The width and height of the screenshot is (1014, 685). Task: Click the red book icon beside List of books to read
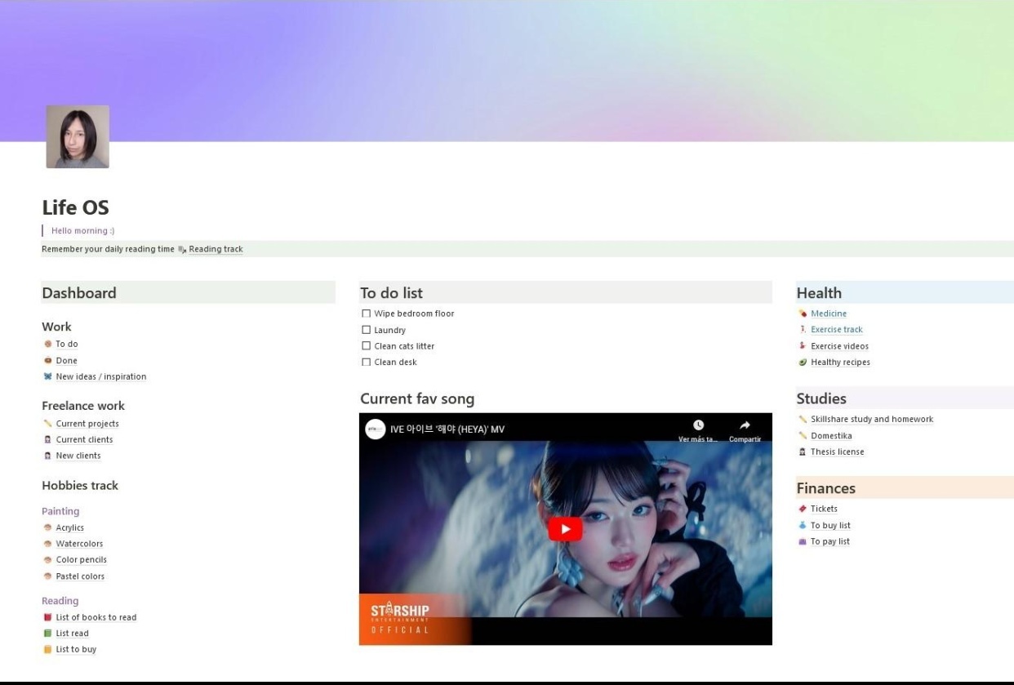(47, 617)
